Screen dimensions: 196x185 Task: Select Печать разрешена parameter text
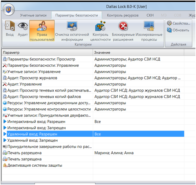pyautogui.click(x=24, y=153)
